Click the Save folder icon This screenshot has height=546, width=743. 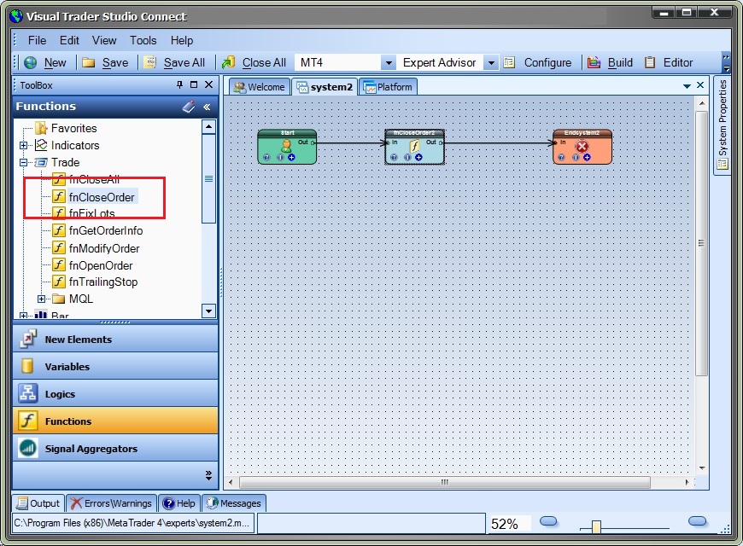88,62
